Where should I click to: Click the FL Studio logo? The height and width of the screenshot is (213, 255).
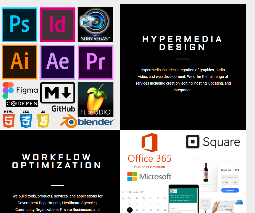[95, 99]
